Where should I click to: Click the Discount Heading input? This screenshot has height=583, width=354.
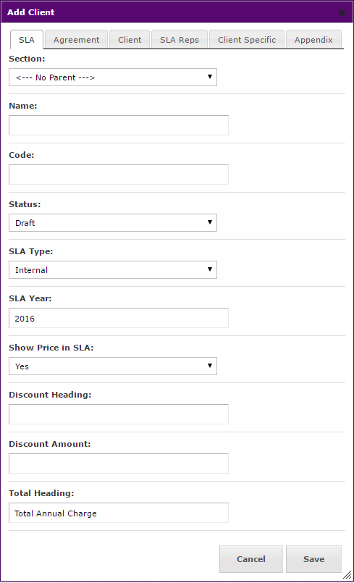pos(119,414)
